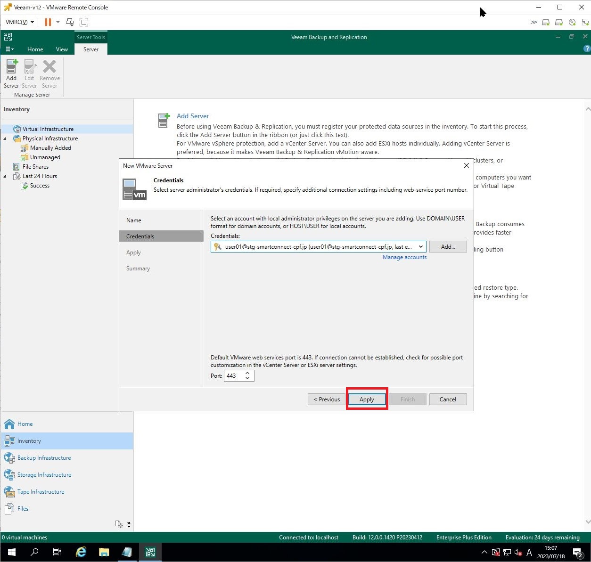This screenshot has width=591, height=562.
Task: Increase the Port value with up arrow
Action: [x=247, y=373]
